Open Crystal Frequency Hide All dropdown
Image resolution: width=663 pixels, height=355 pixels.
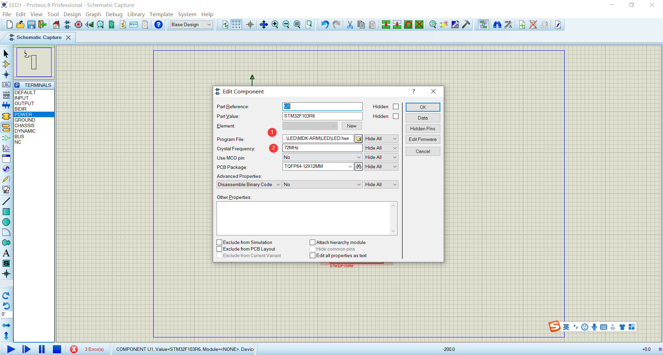[x=381, y=148]
